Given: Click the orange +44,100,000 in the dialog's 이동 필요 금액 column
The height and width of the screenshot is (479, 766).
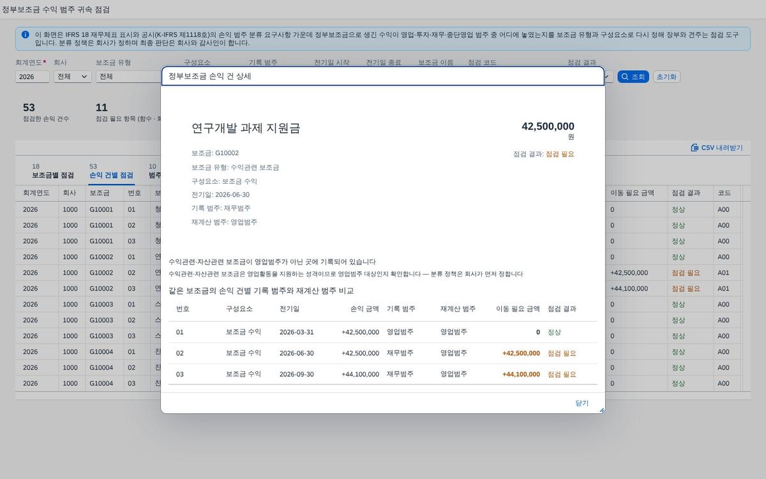Looking at the screenshot, I should [x=521, y=374].
